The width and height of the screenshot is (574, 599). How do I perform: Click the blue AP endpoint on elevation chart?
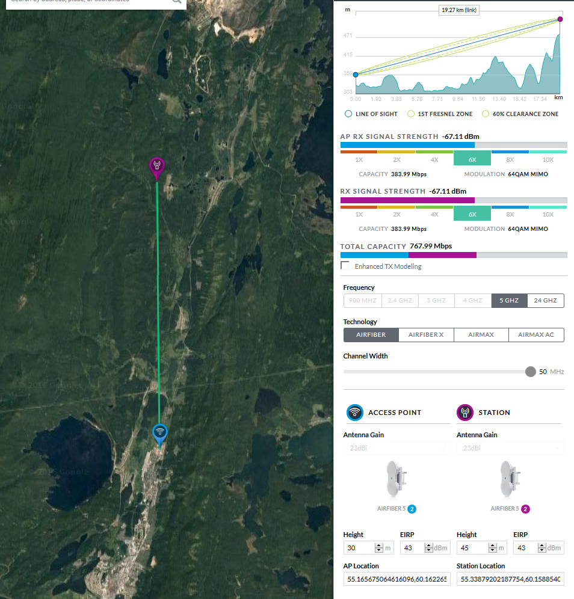point(356,75)
